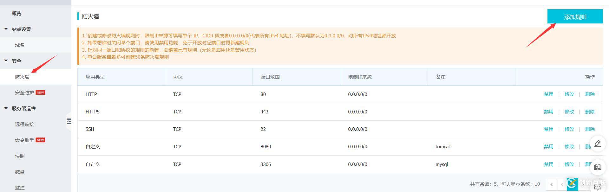Click 删除 for the SSH rule
This screenshot has height=192, width=609.
click(590, 129)
